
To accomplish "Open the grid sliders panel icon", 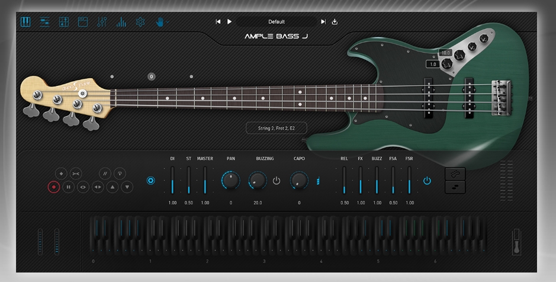I will (64, 22).
